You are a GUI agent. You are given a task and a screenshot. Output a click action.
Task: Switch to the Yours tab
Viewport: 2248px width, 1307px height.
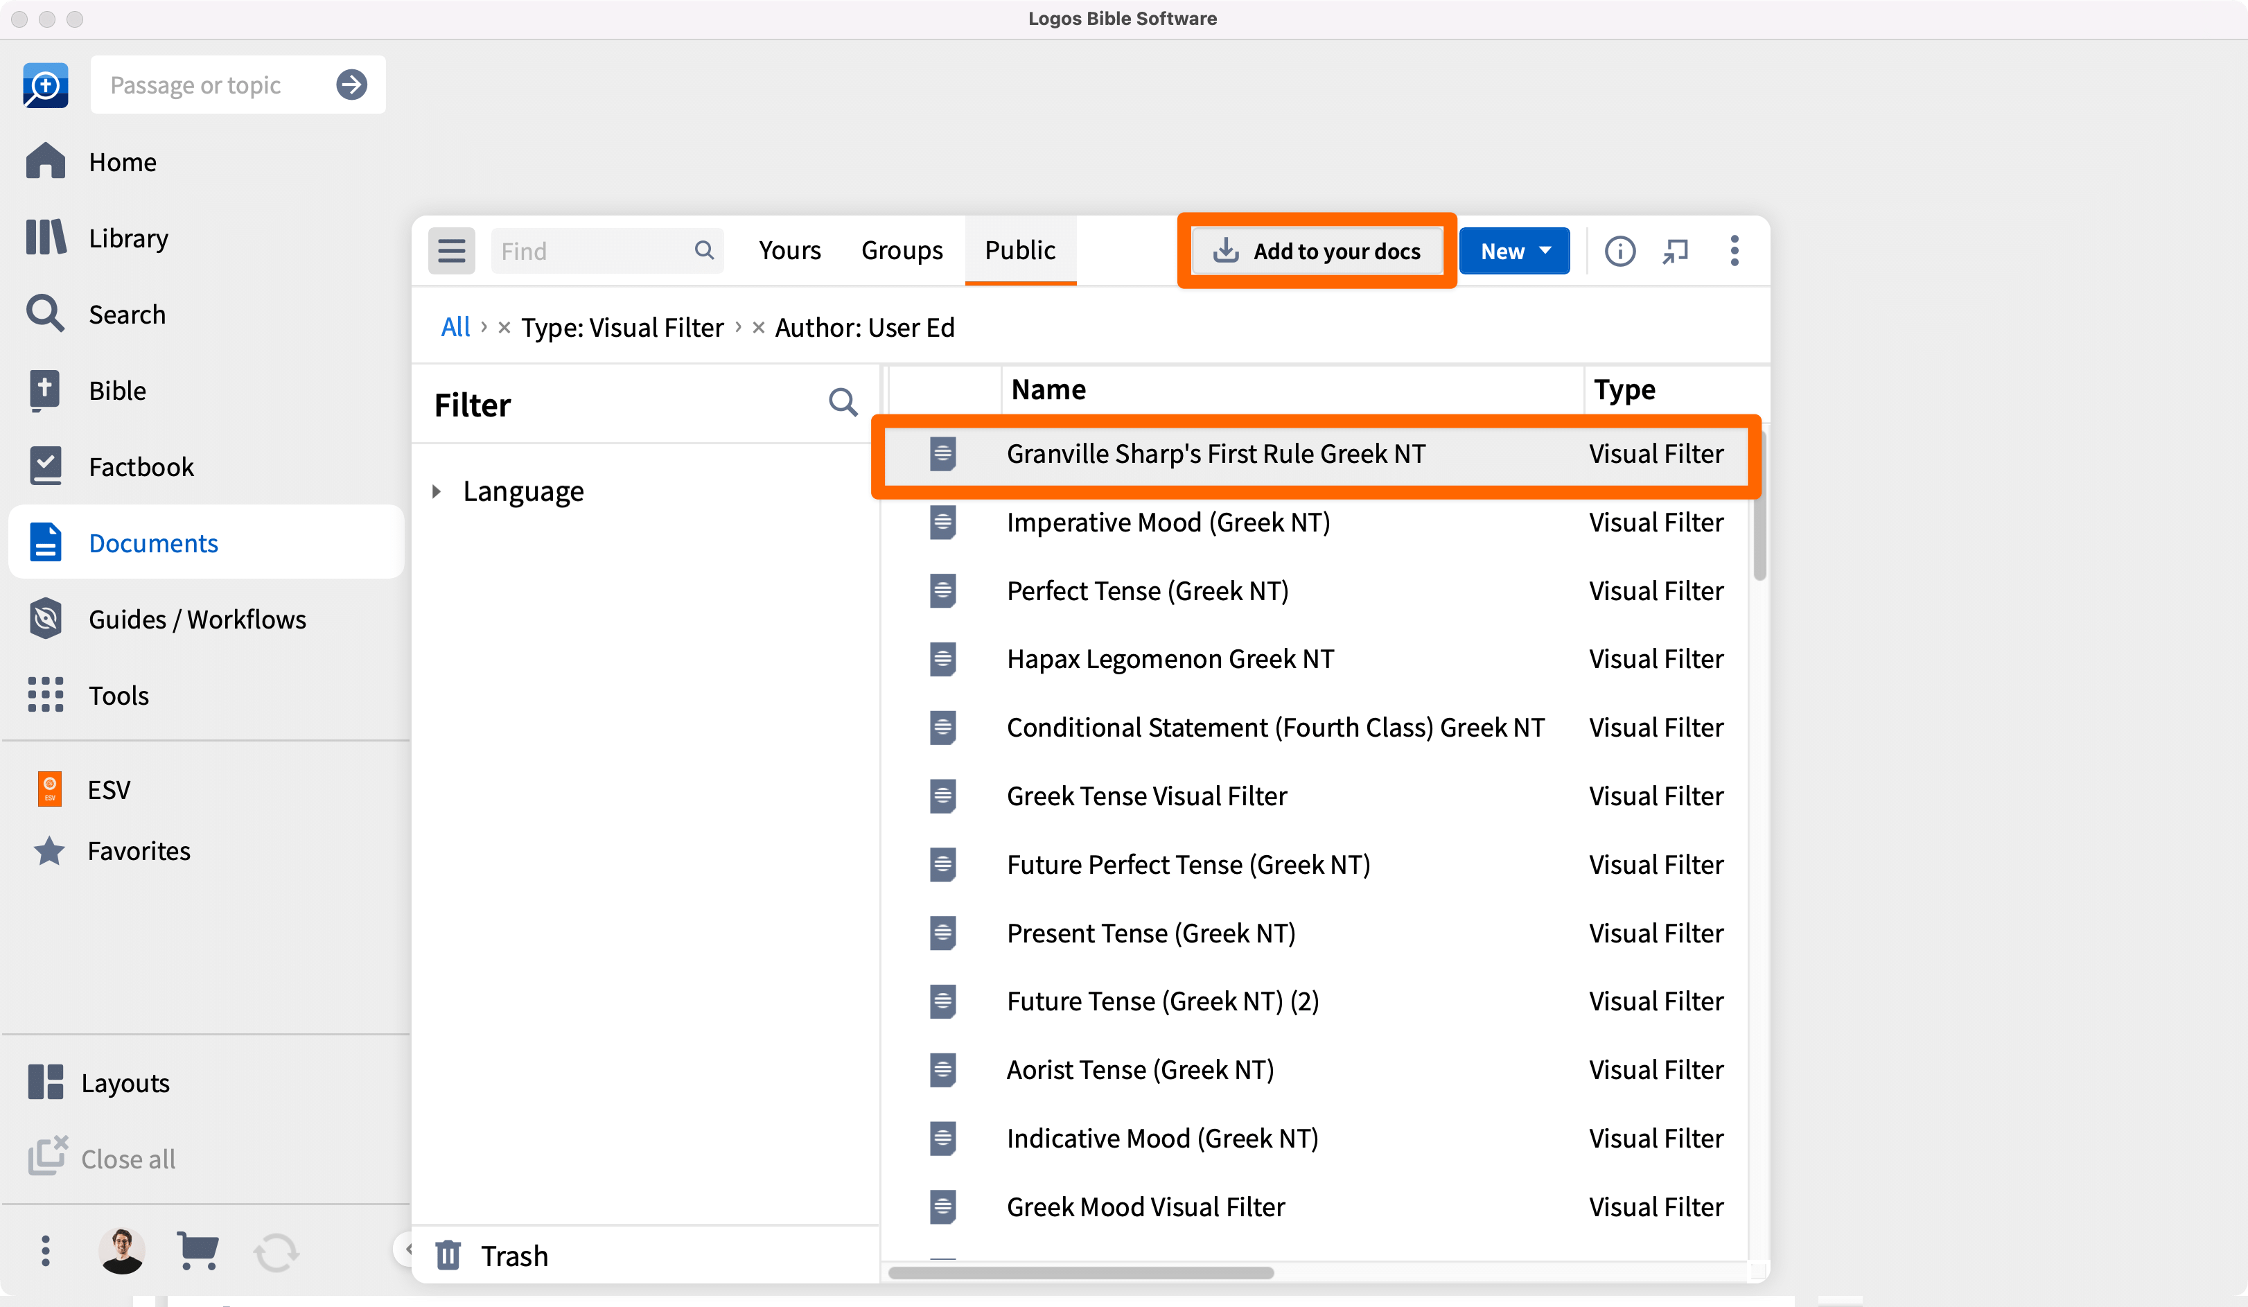789,251
